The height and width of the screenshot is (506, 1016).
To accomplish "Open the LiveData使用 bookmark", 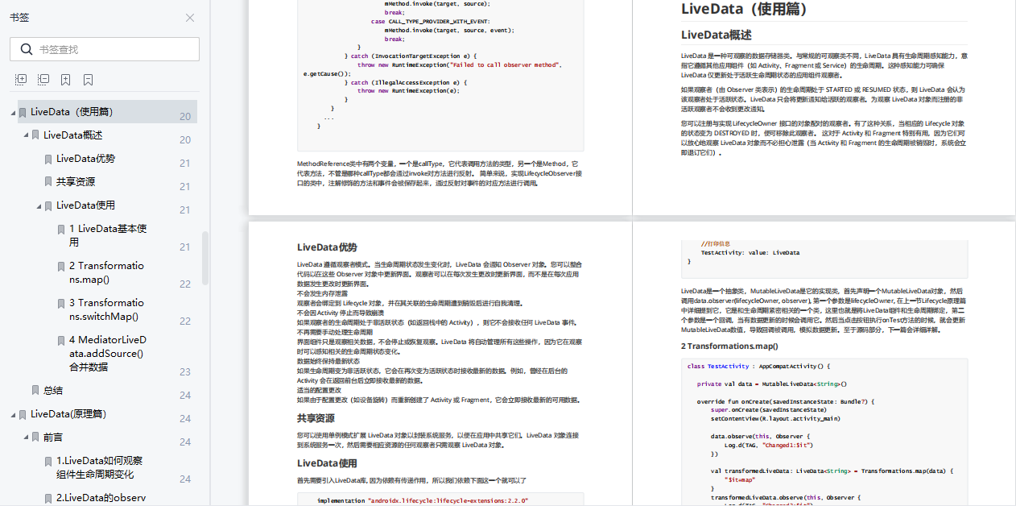I will pyautogui.click(x=86, y=205).
